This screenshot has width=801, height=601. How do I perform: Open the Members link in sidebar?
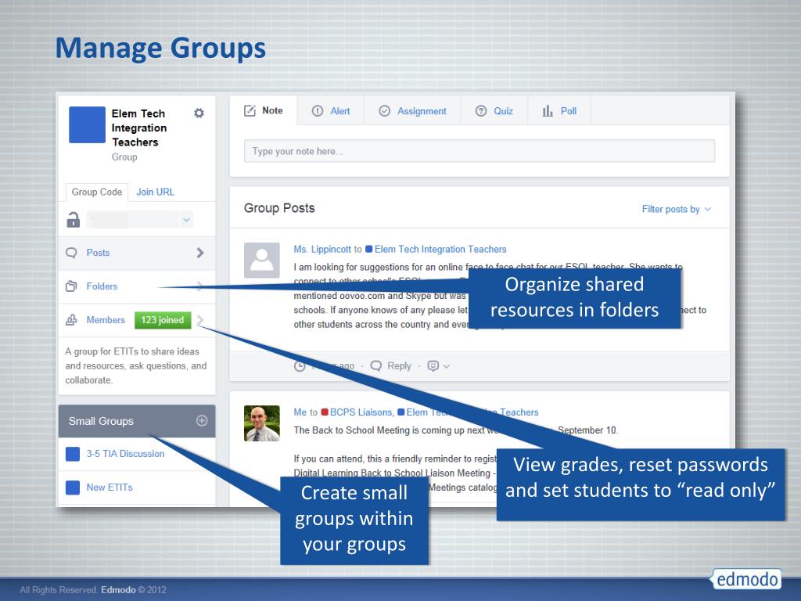106,320
